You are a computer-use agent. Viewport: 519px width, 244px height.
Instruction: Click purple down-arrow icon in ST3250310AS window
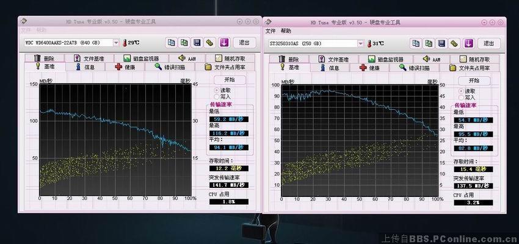pyautogui.click(x=468, y=43)
